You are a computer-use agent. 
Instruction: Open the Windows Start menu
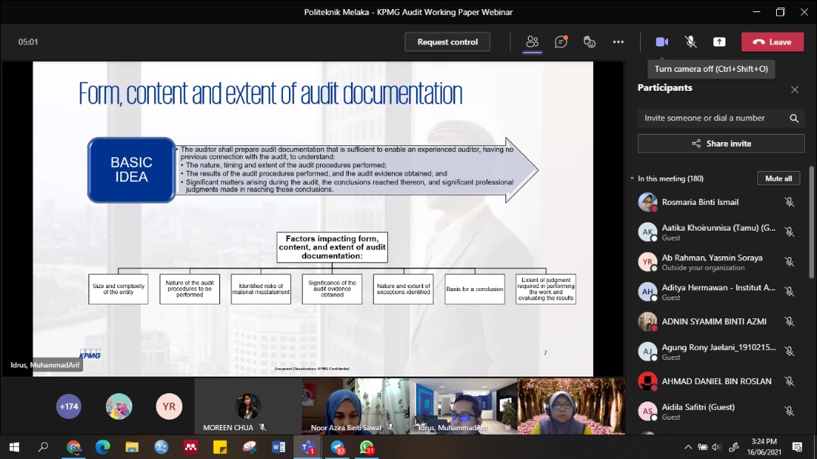click(14, 447)
